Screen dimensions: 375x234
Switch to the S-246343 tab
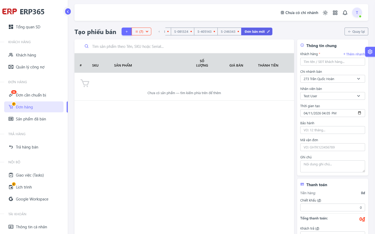point(229,31)
